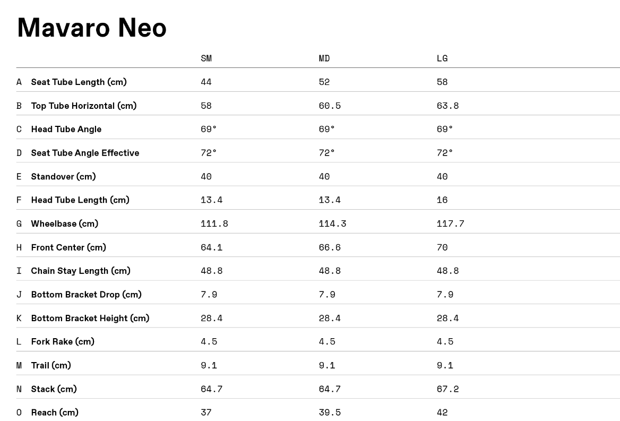Click the Wheelbase LG value 117.7
The height and width of the screenshot is (421, 620).
(450, 224)
